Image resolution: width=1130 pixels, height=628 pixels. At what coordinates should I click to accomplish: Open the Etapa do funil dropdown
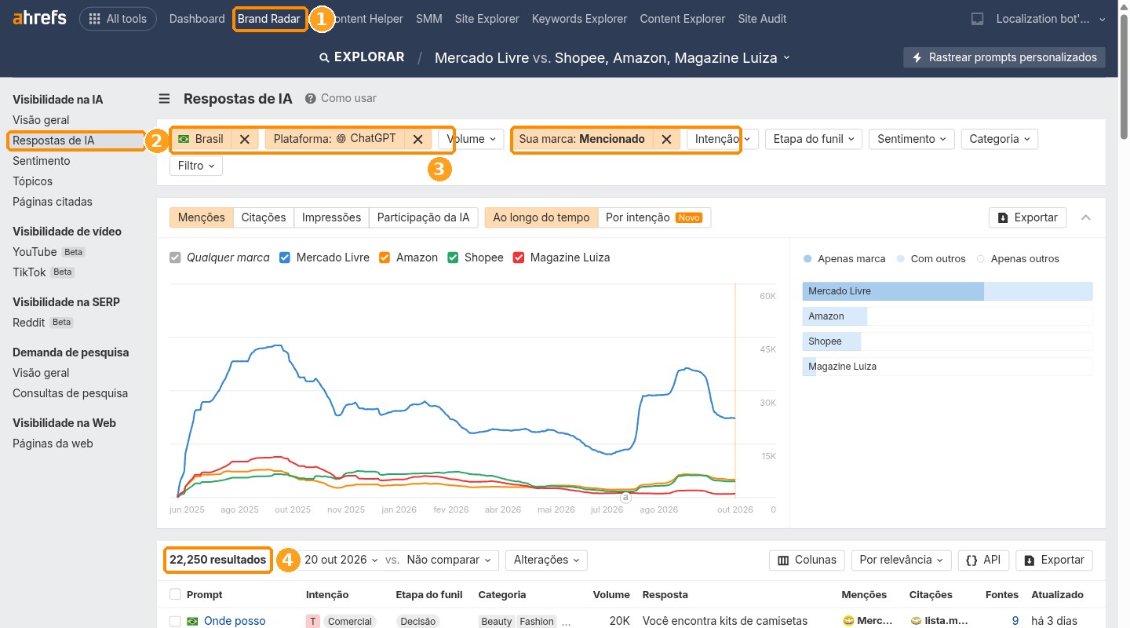[x=814, y=139]
